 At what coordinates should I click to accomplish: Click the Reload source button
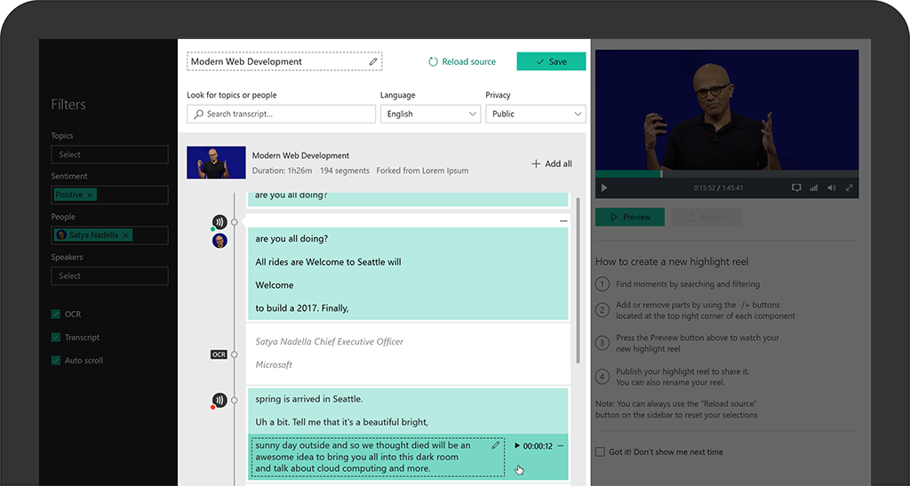[462, 62]
